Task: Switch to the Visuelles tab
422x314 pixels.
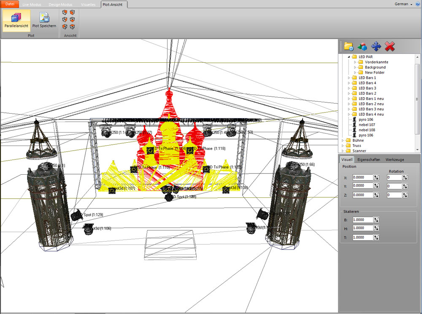Action: coord(88,5)
